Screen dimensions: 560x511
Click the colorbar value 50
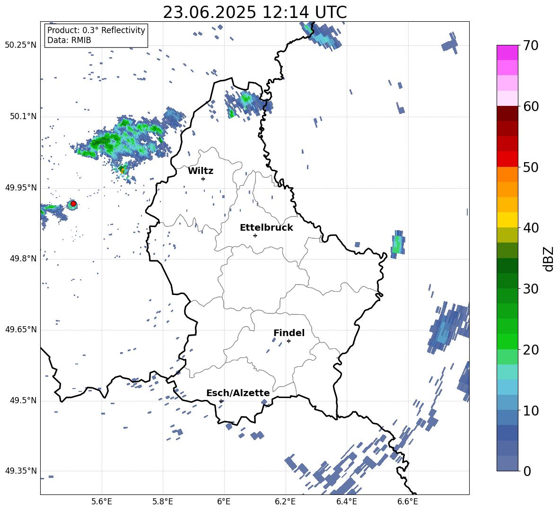click(x=531, y=167)
